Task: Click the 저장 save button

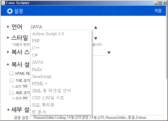Action: tap(158, 11)
